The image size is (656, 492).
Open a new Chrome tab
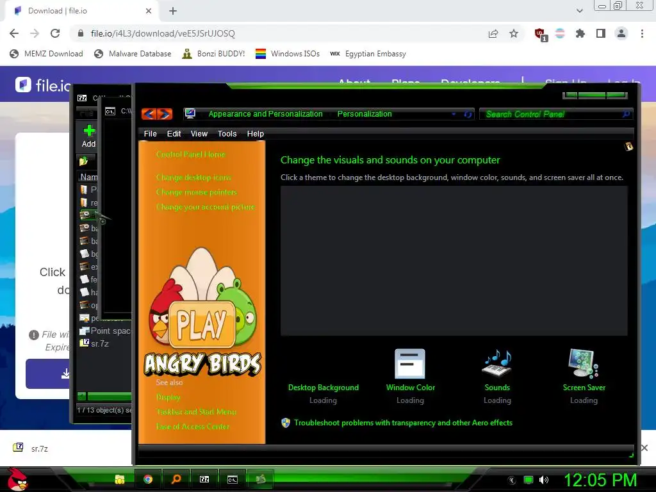point(173,11)
